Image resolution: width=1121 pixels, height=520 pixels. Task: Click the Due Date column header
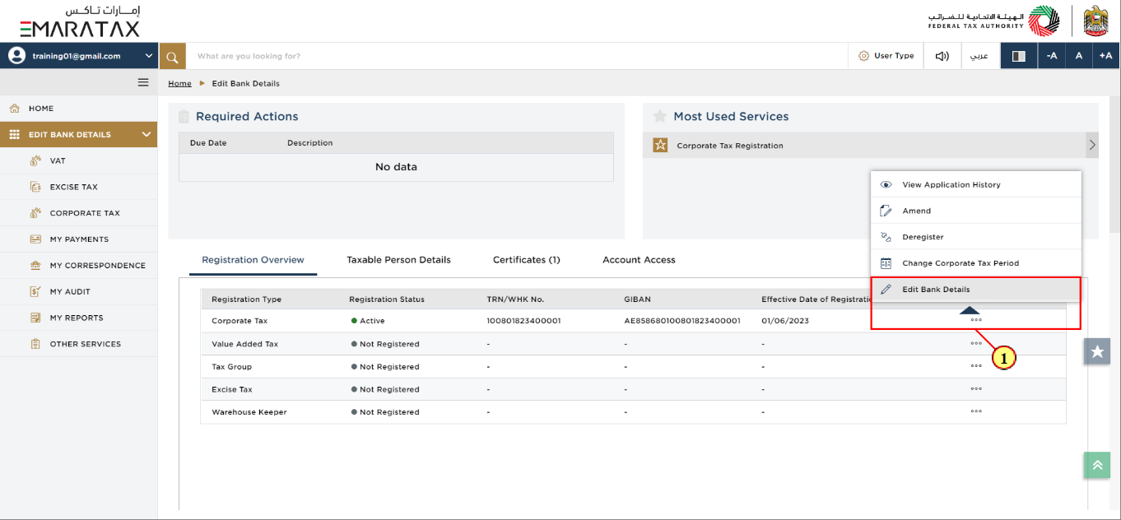click(x=208, y=143)
